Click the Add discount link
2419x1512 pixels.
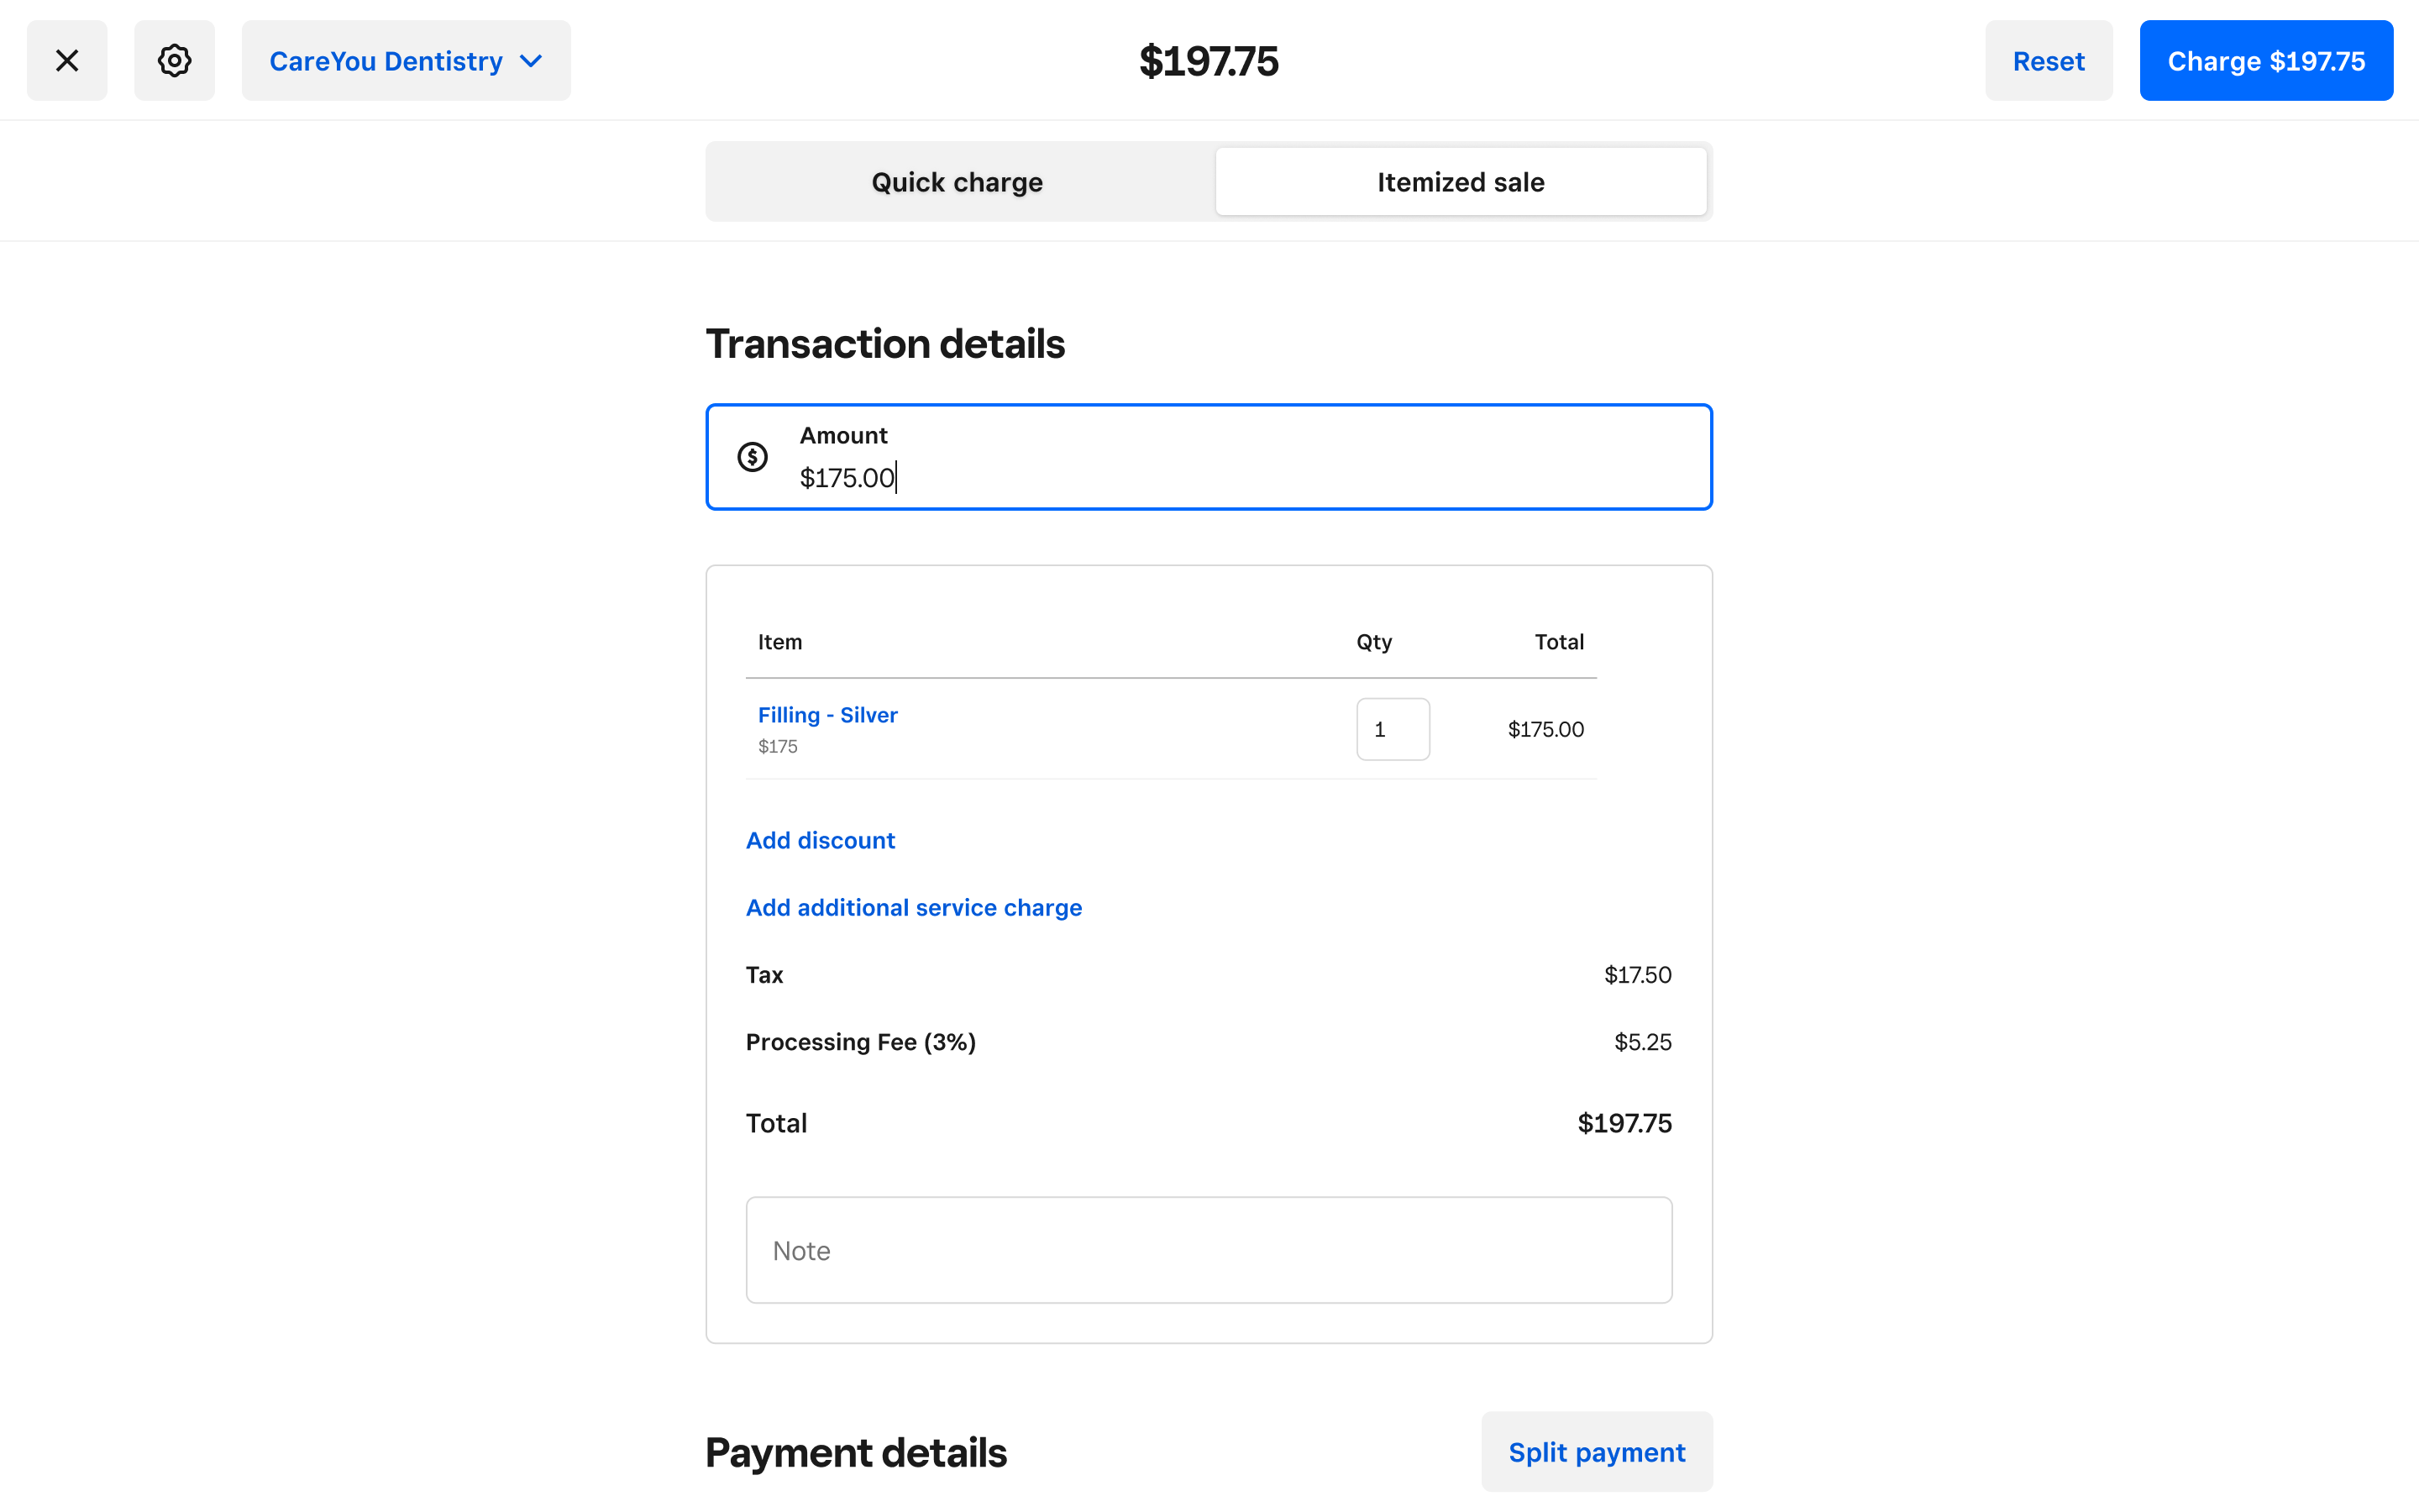pyautogui.click(x=820, y=840)
